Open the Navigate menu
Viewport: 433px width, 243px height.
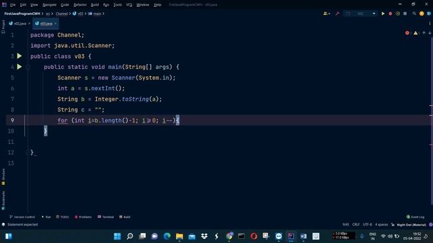pyautogui.click(x=49, y=5)
